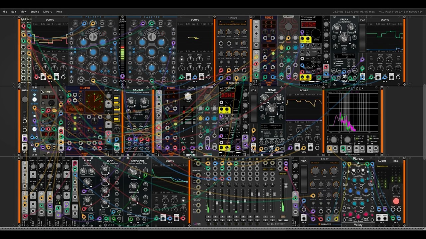Toggle the DIM button on MixMaster

click(x=280, y=220)
